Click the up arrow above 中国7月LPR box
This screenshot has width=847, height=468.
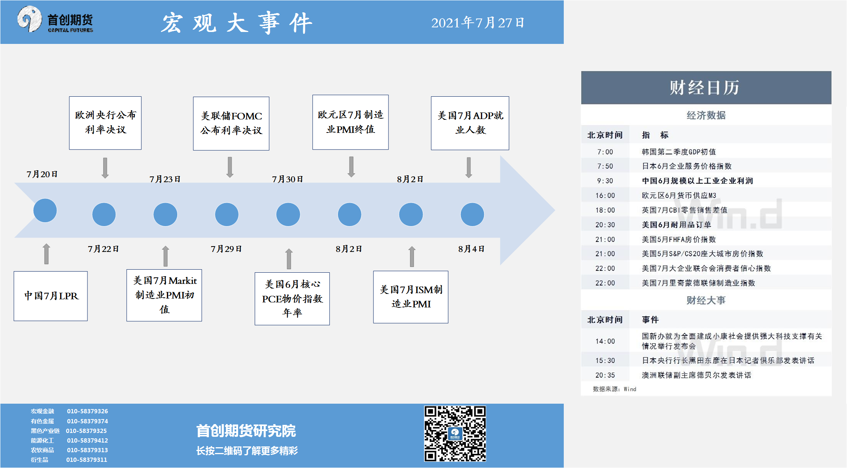pyautogui.click(x=46, y=253)
